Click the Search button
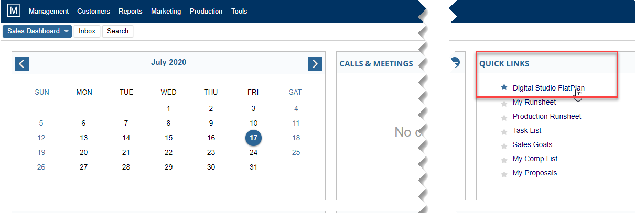Image resolution: width=635 pixels, height=213 pixels. [x=117, y=31]
